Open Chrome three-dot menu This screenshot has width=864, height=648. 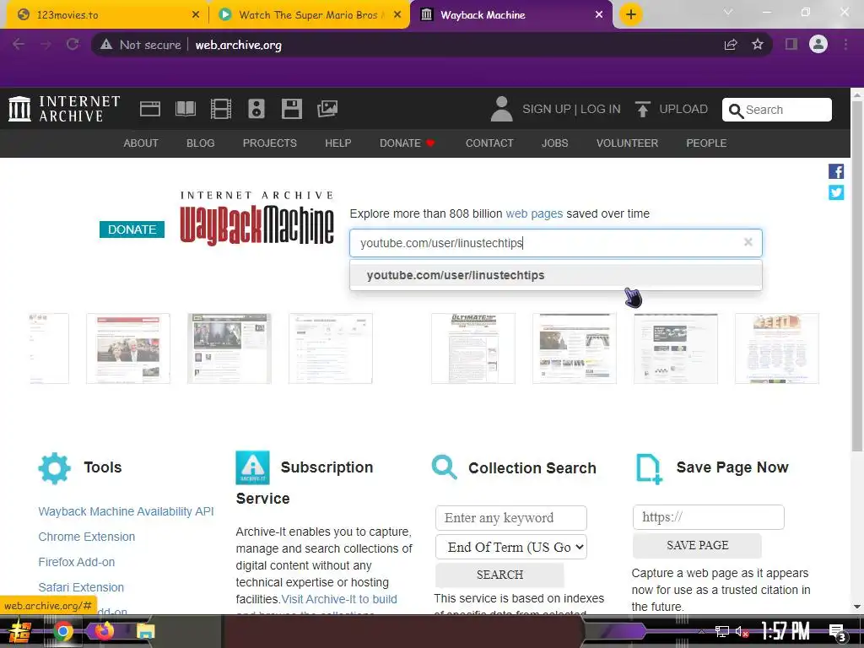pos(845,45)
